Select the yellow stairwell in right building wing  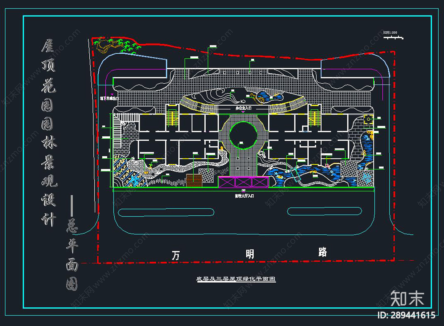314,118
